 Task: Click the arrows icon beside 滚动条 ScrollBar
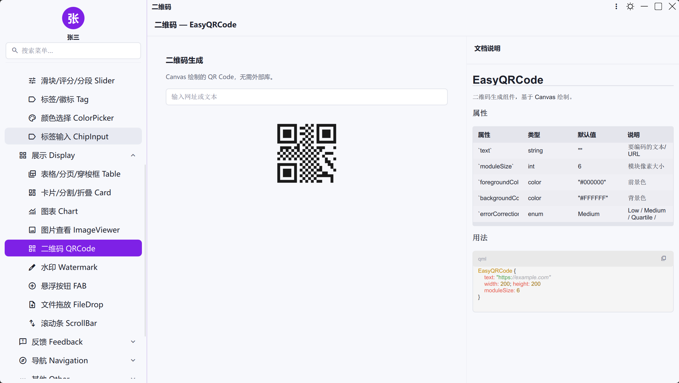32,323
